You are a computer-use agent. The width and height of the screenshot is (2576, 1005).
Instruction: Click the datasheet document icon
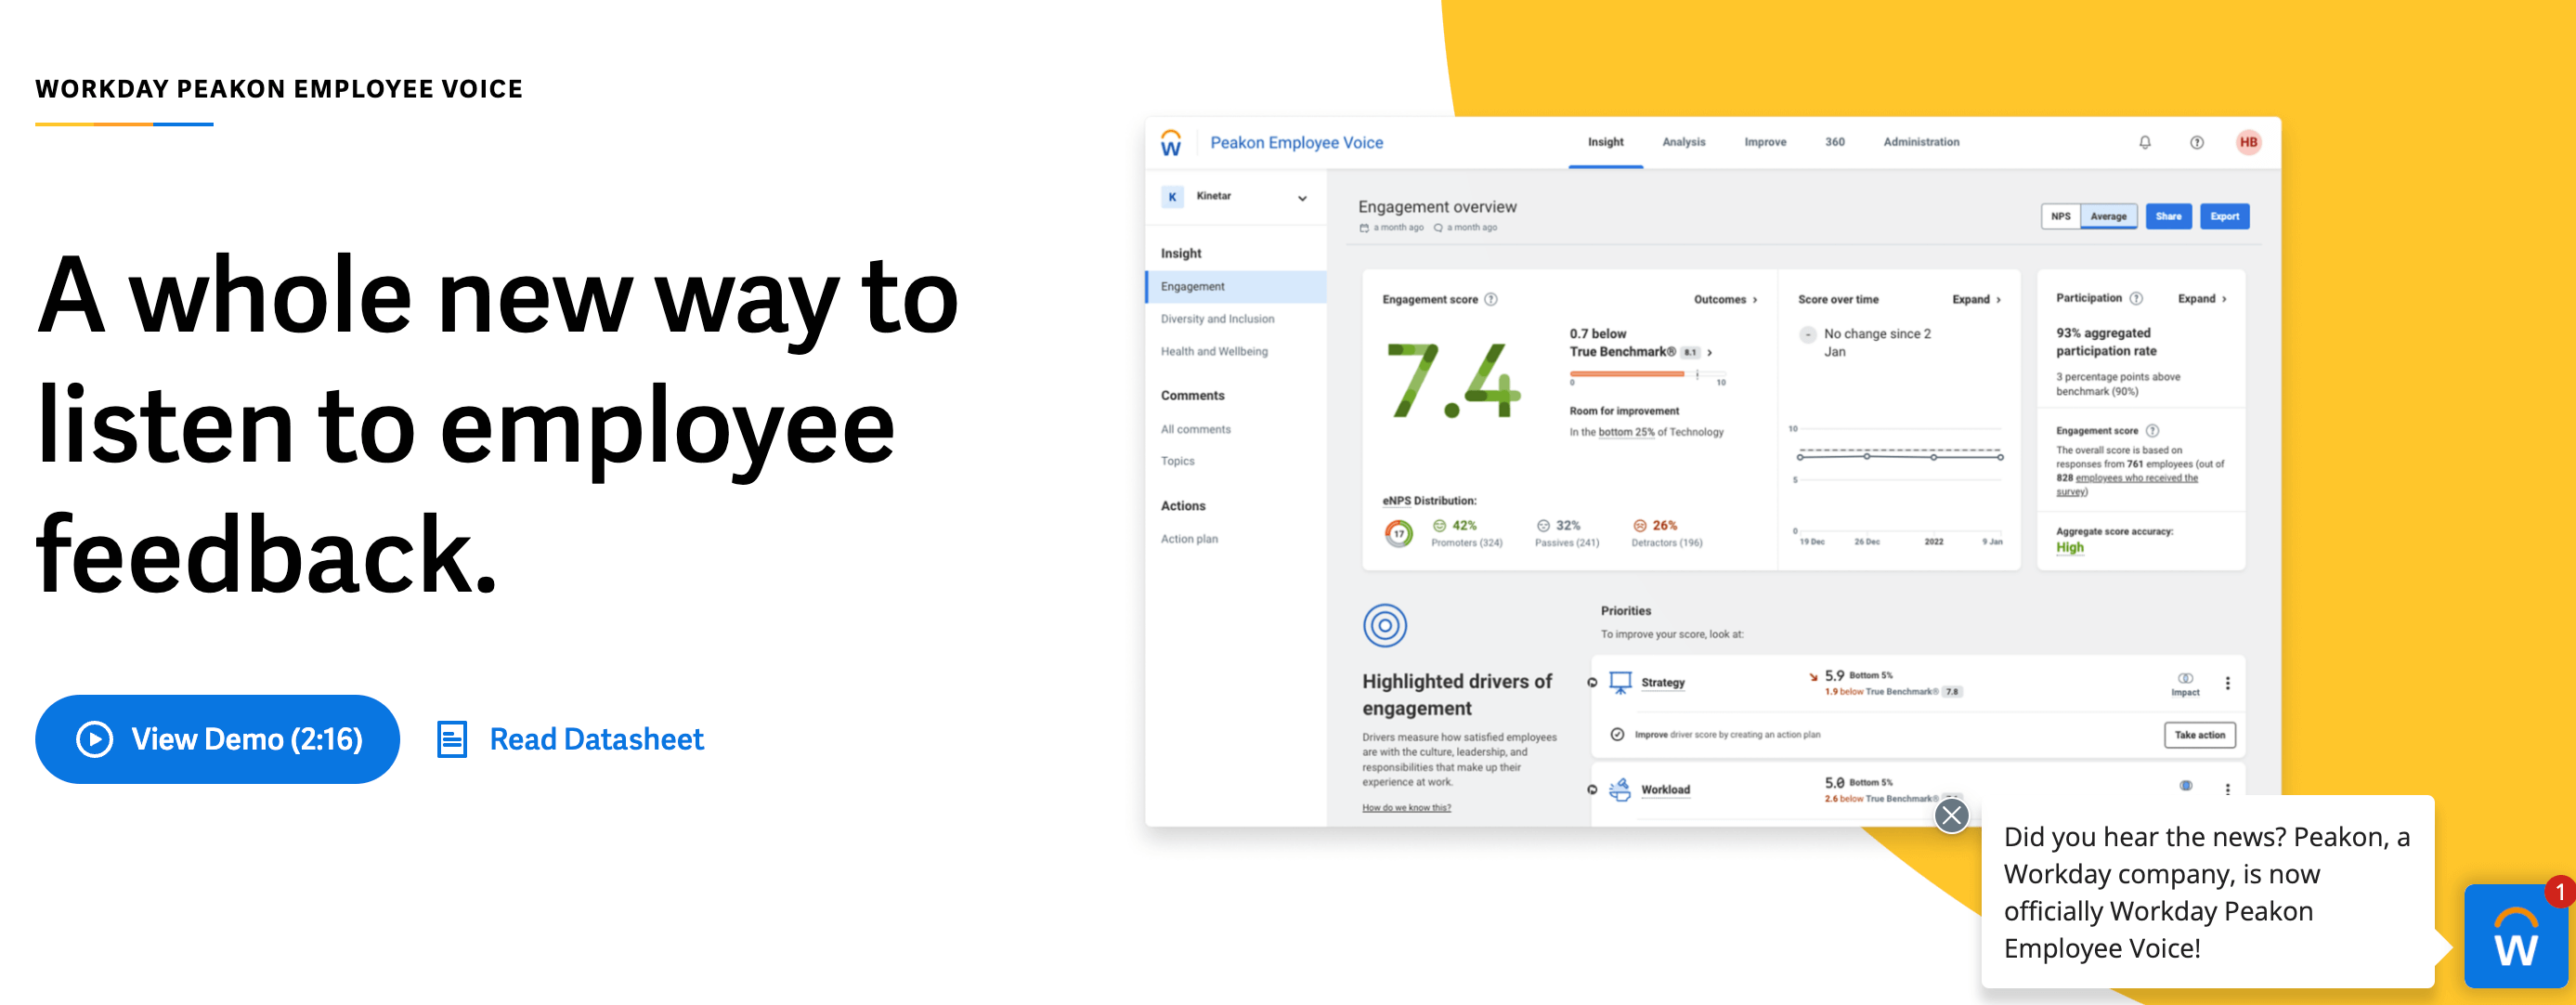point(452,739)
